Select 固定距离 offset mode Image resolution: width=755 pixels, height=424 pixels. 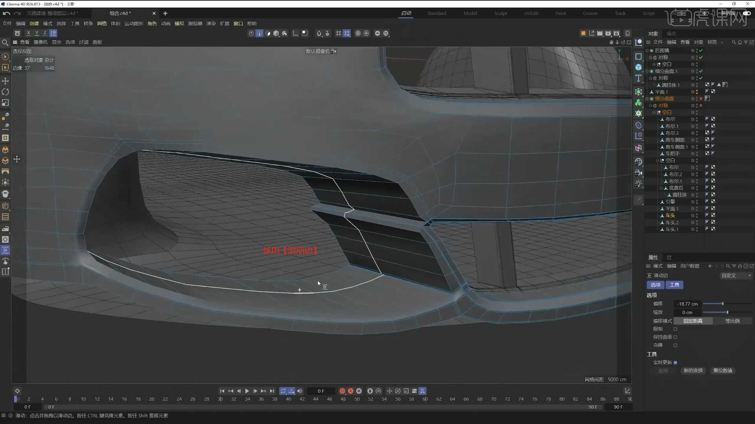(x=693, y=321)
